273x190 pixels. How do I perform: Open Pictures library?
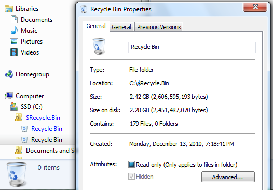point(32,42)
